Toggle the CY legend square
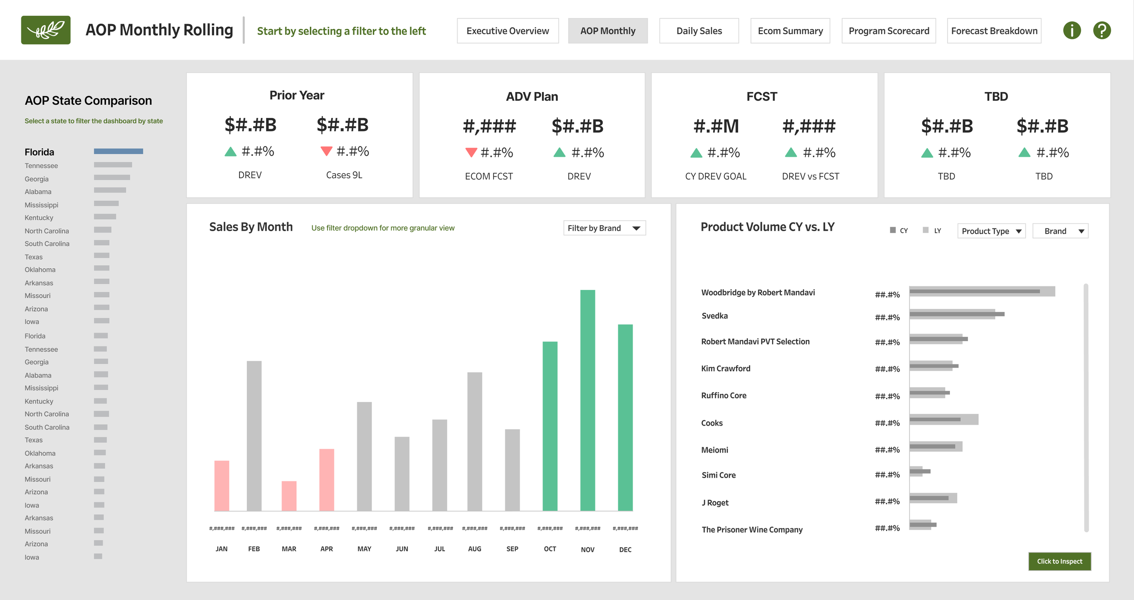 point(893,230)
